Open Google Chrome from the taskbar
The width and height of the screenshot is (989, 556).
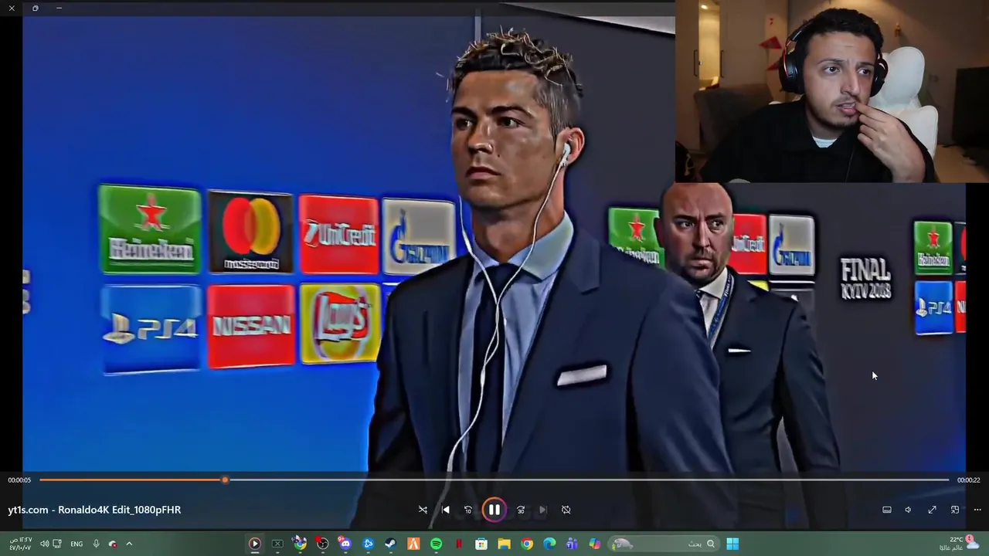(527, 544)
